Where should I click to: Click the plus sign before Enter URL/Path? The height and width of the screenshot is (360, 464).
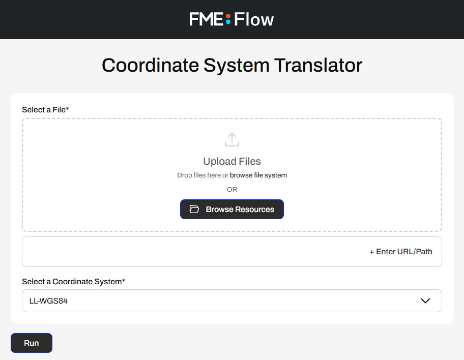[x=372, y=252]
